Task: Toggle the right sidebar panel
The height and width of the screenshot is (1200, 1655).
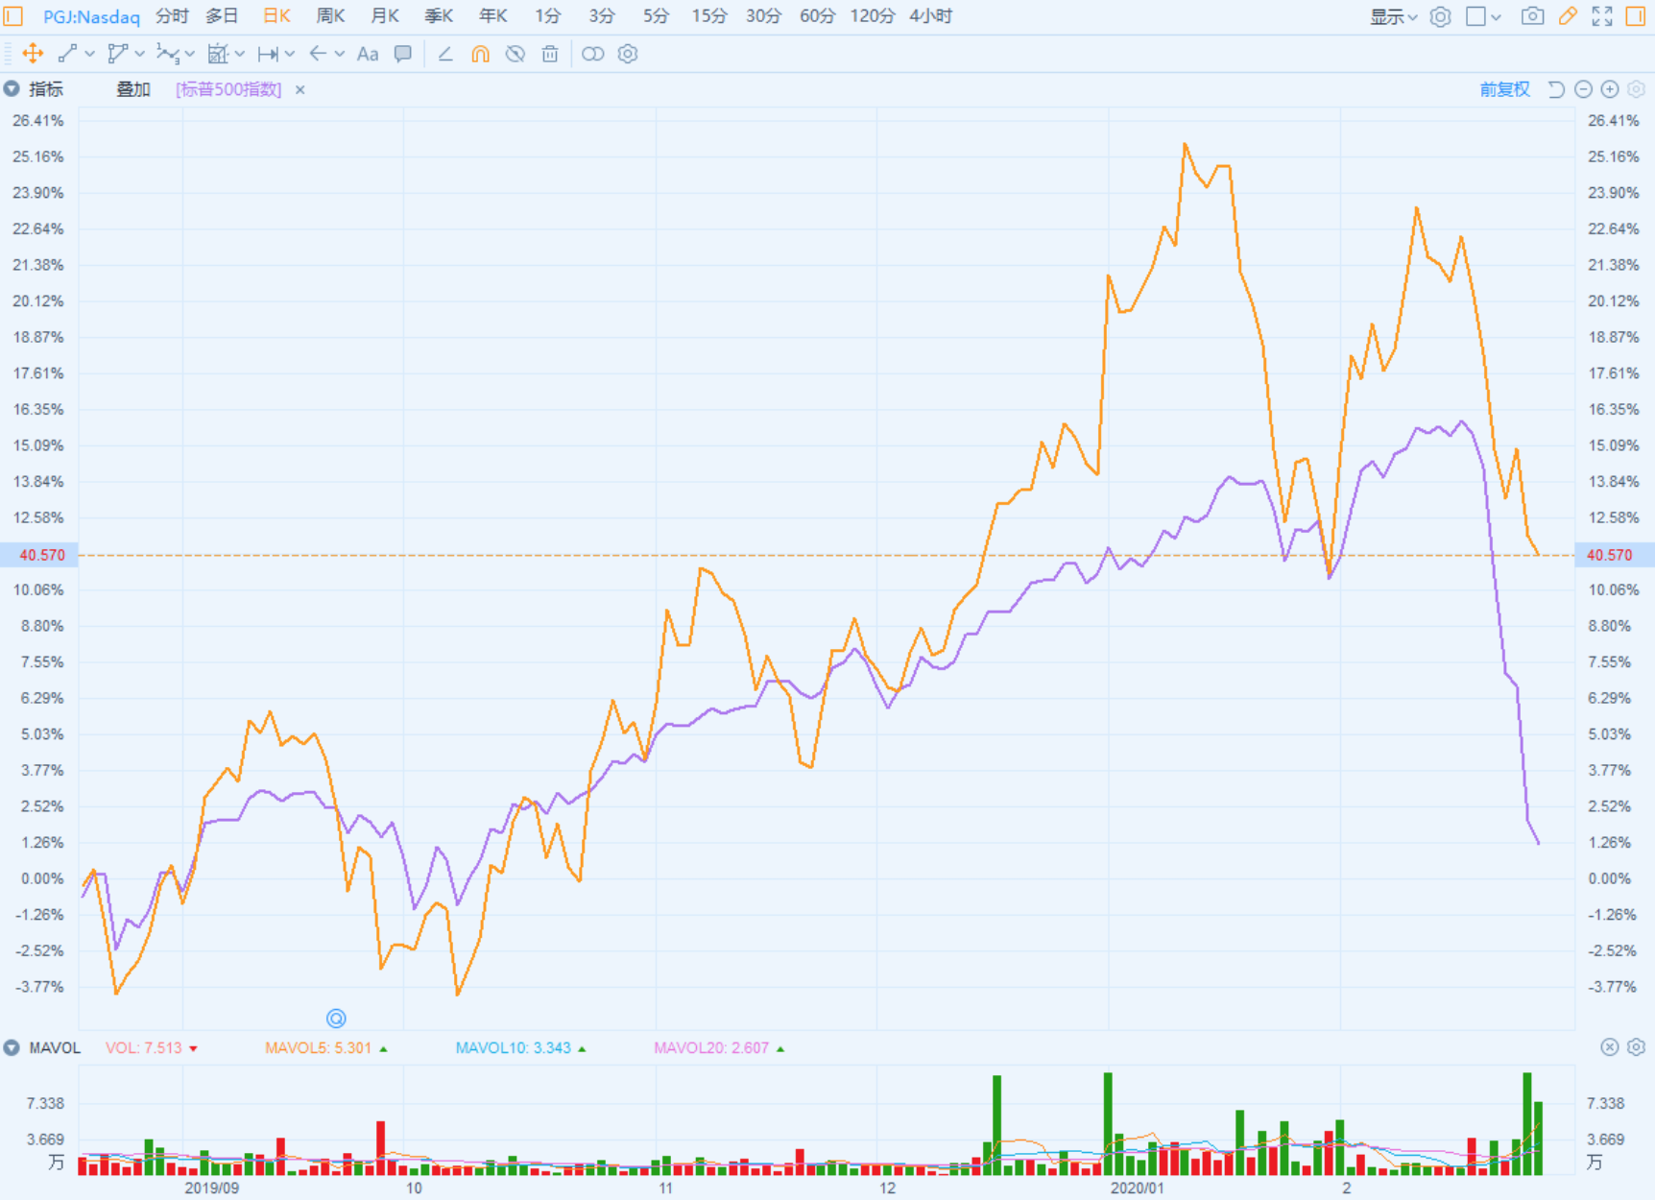Action: click(1636, 16)
